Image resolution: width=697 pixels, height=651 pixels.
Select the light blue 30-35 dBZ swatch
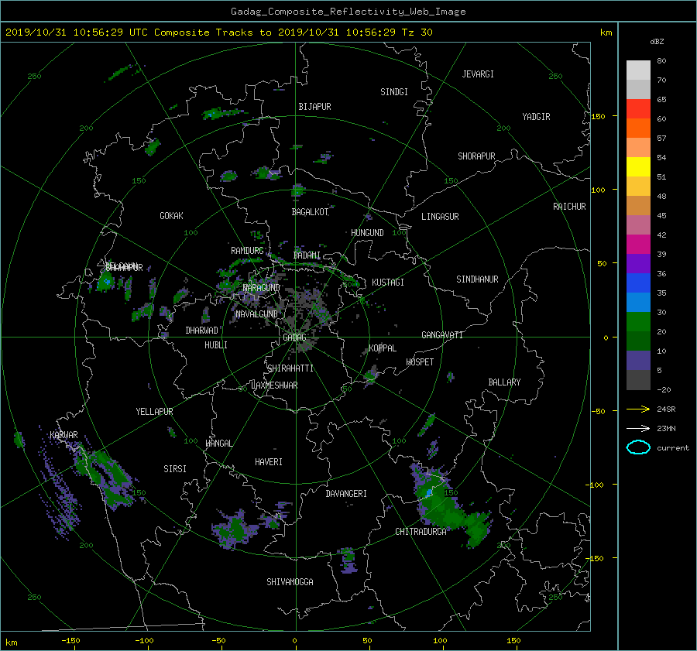point(638,302)
